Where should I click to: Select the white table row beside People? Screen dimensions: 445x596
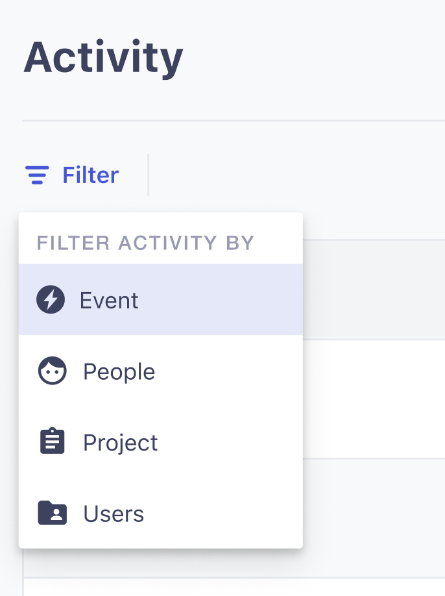pyautogui.click(x=374, y=399)
